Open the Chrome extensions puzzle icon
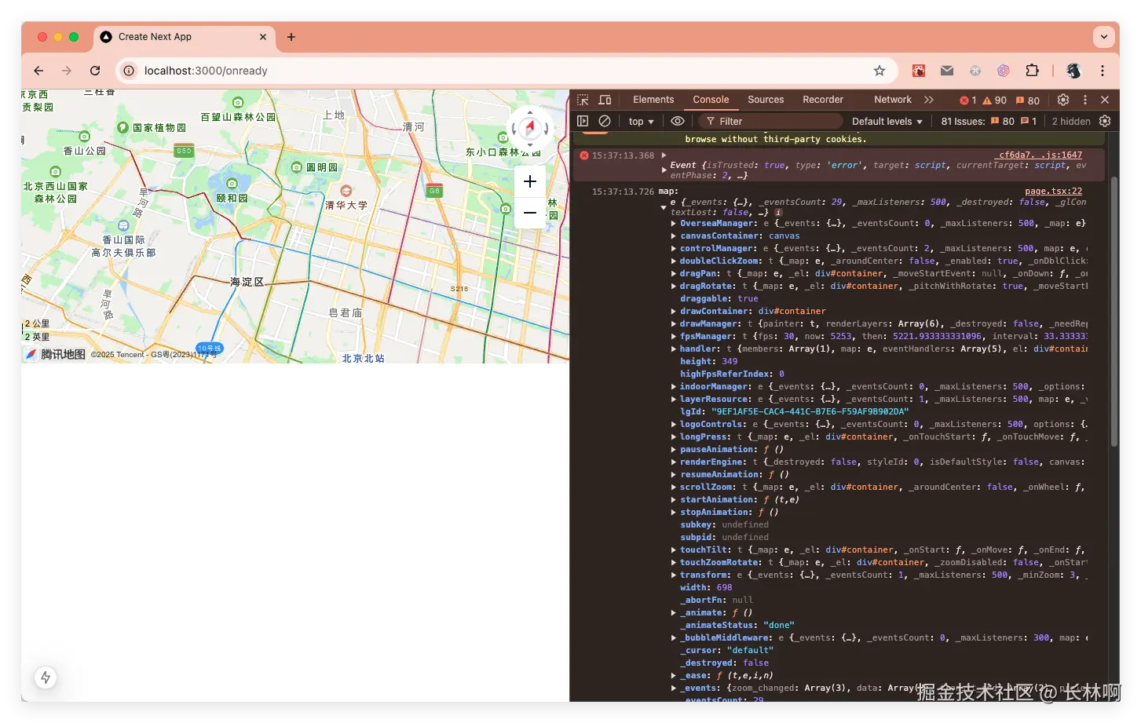Screen dimensions: 1141x723 1032,71
